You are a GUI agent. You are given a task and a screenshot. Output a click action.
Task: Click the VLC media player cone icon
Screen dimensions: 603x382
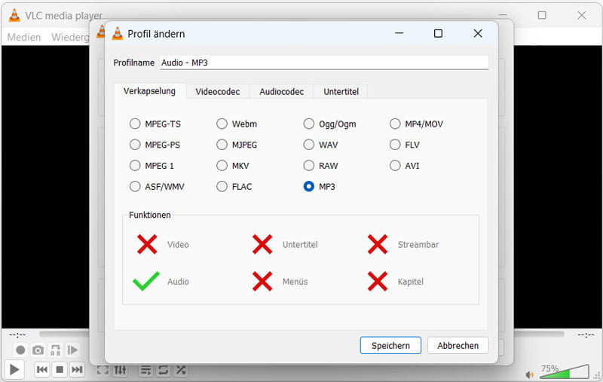pyautogui.click(x=14, y=15)
